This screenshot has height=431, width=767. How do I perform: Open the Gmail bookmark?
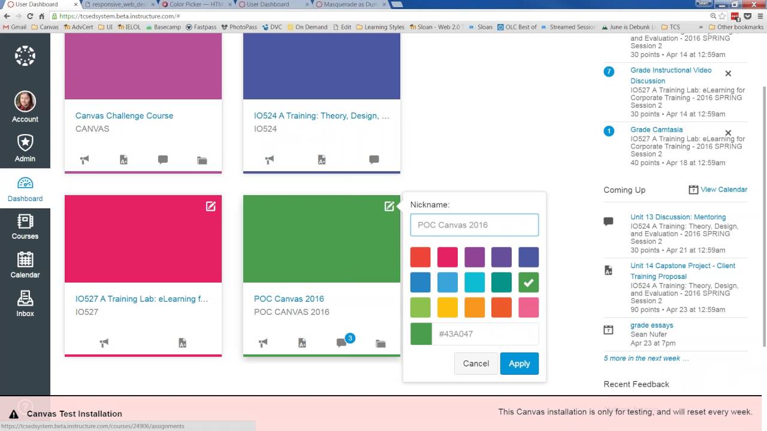(x=14, y=27)
